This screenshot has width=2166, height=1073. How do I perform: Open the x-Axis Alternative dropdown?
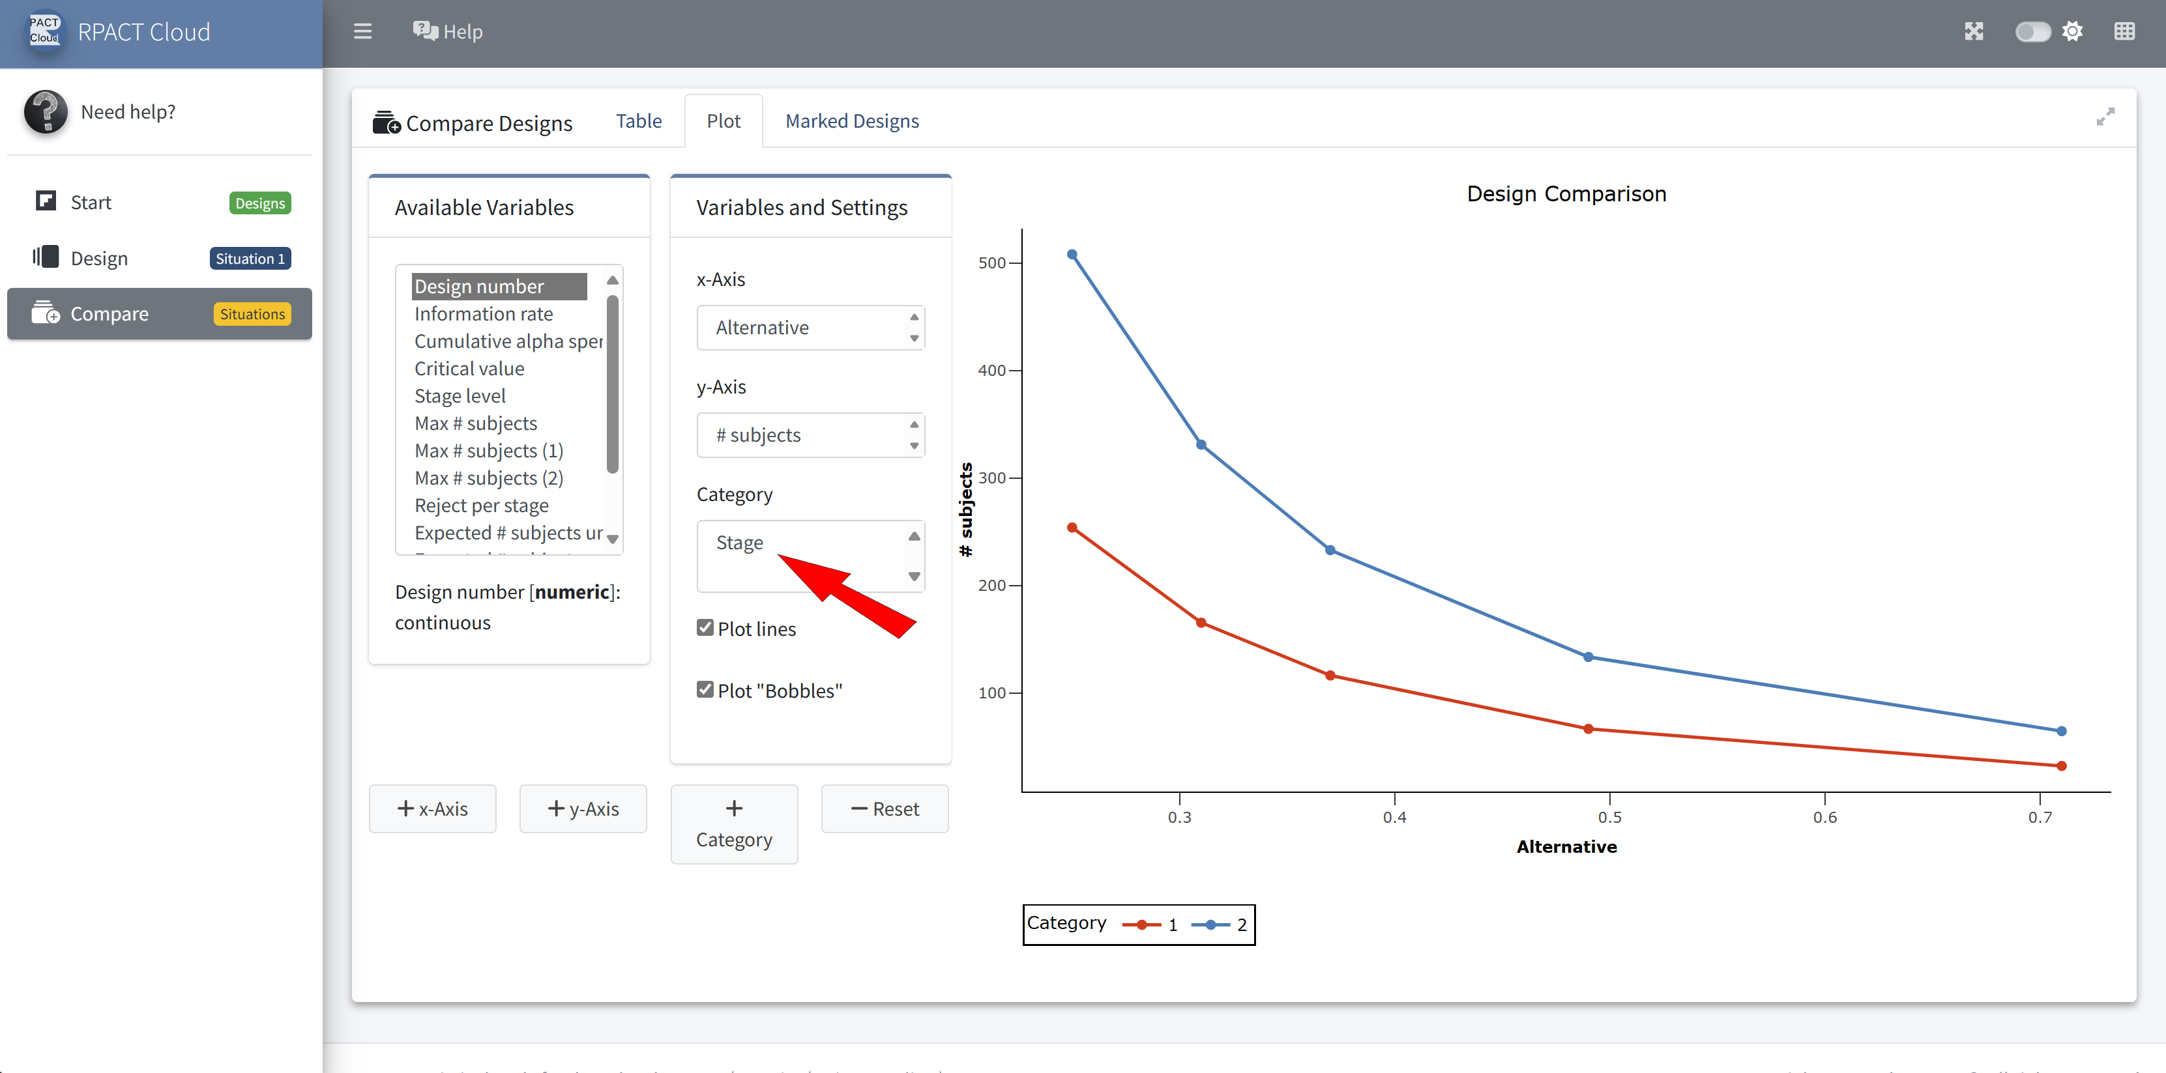[810, 328]
